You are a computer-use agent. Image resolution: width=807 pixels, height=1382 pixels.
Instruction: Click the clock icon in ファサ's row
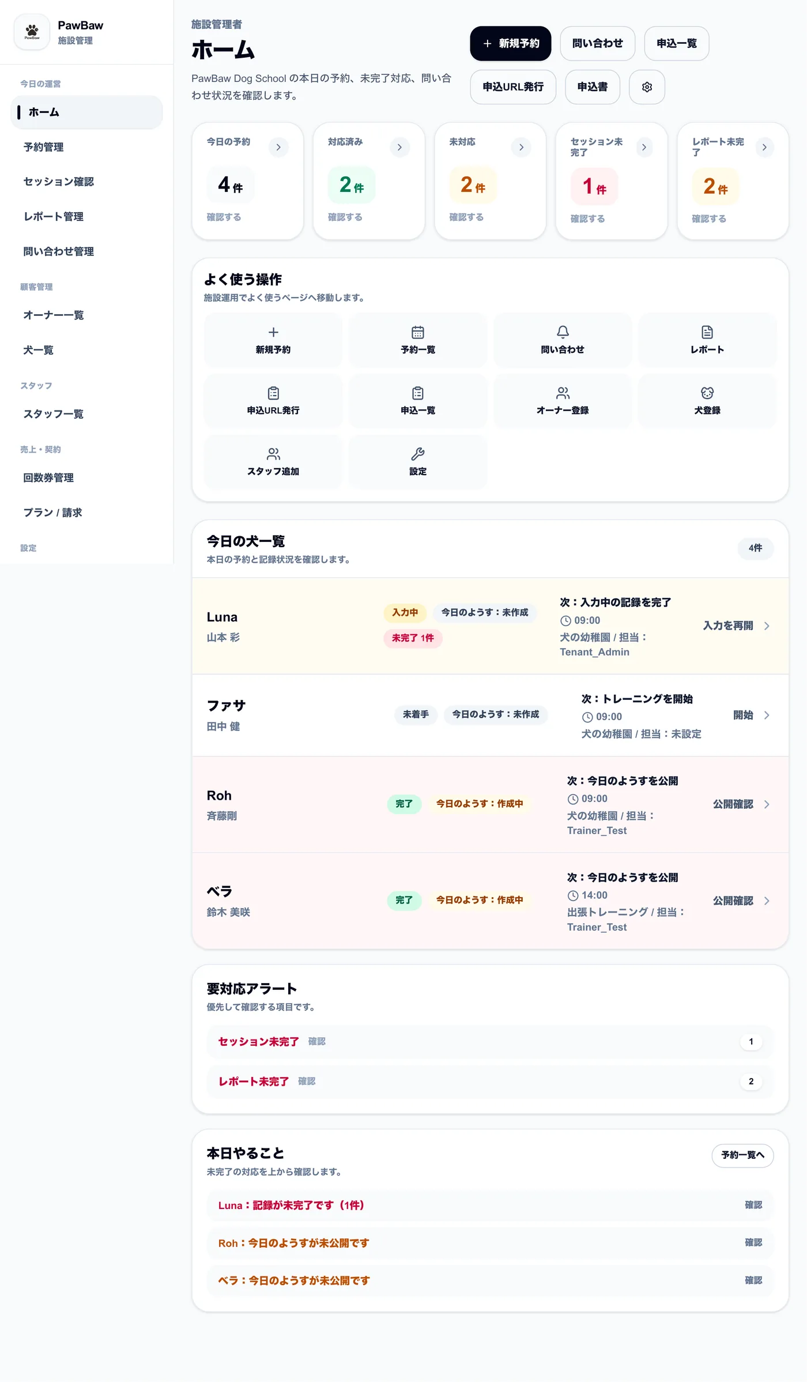click(x=587, y=717)
